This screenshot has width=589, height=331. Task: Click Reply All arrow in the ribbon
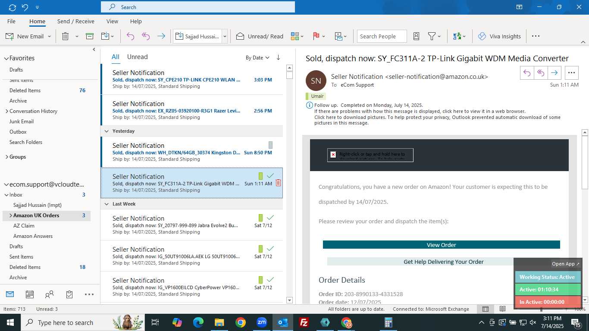tap(146, 36)
